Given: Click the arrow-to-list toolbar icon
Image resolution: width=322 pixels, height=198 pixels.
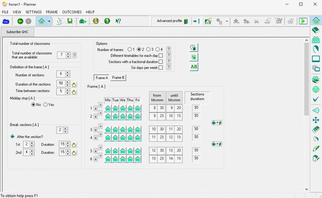Looking at the screenshot, I should point(196,21).
